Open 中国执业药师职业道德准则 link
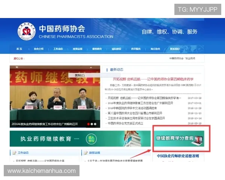 178,156
